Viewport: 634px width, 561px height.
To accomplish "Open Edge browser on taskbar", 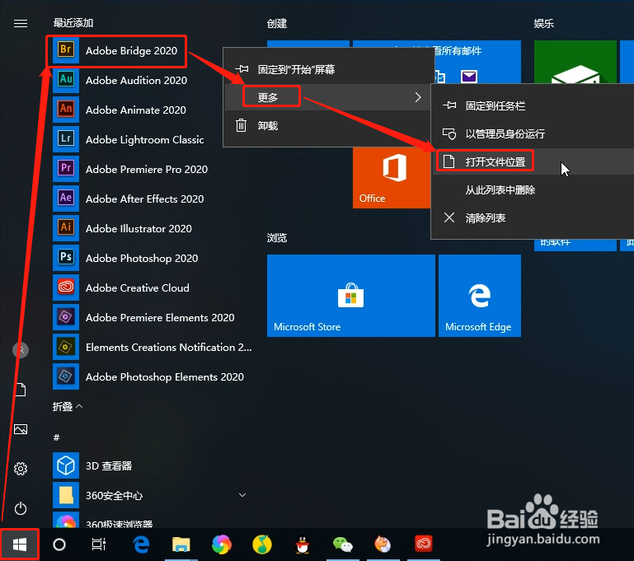I will tap(141, 545).
